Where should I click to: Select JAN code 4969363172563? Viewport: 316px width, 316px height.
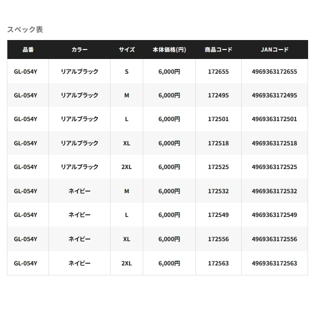(274, 263)
